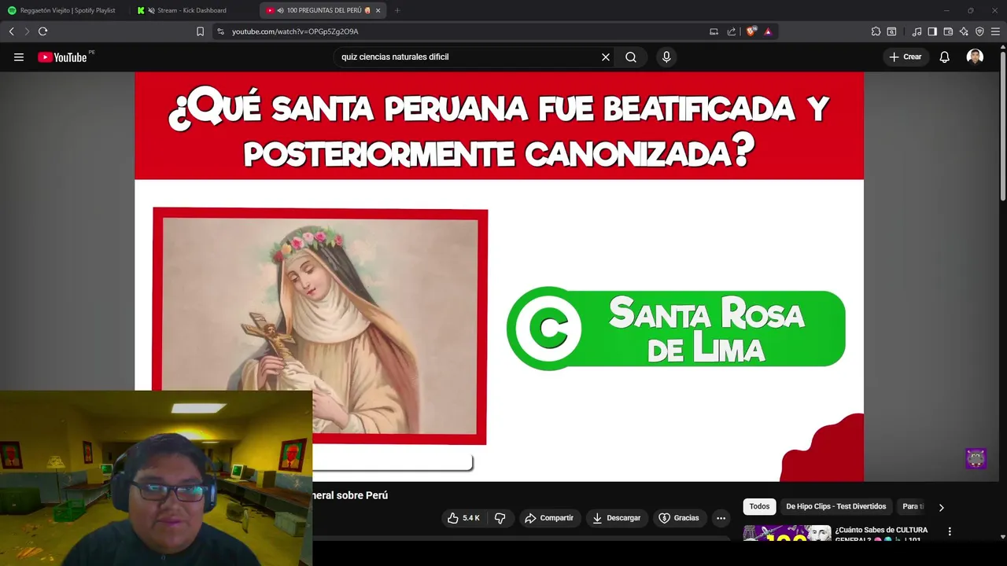
Task: Show next filter chips with the arrow
Action: (x=941, y=507)
